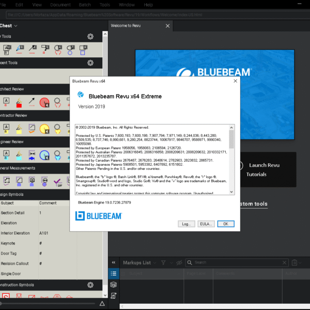Open the Help menu

(148, 5)
